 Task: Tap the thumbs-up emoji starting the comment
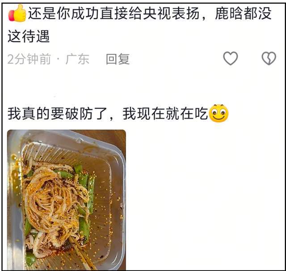(x=17, y=13)
